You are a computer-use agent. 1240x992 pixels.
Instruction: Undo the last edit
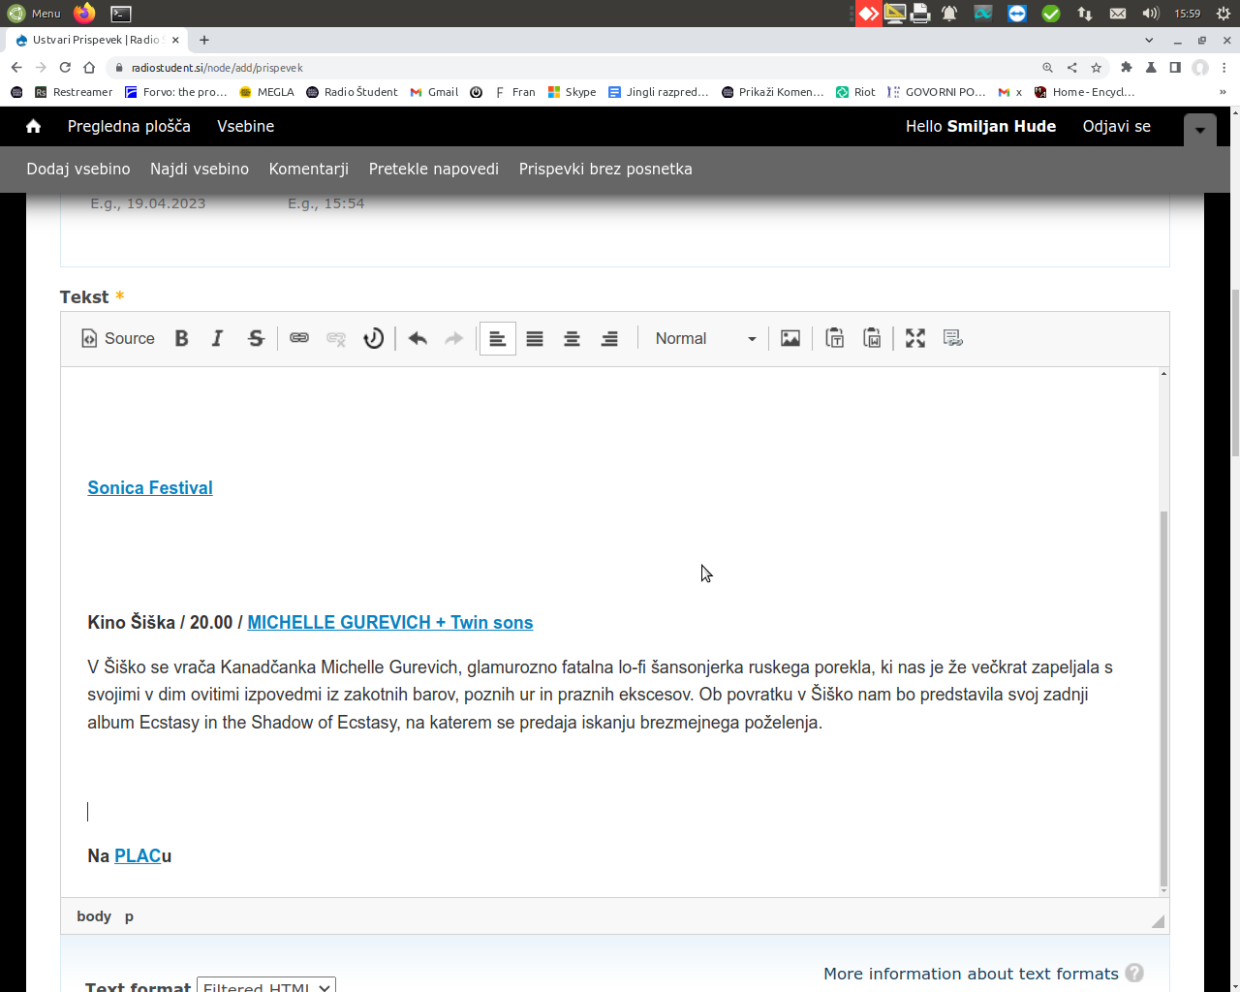tap(418, 338)
